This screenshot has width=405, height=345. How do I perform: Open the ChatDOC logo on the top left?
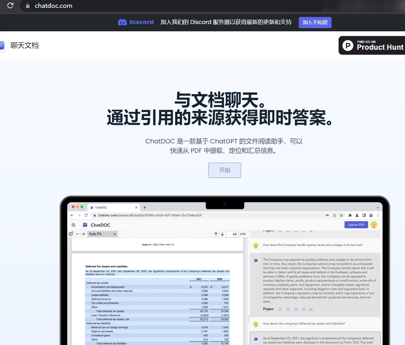(2, 45)
